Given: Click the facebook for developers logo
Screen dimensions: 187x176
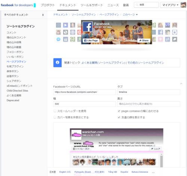Looking at the screenshot, I should click(x=18, y=5).
